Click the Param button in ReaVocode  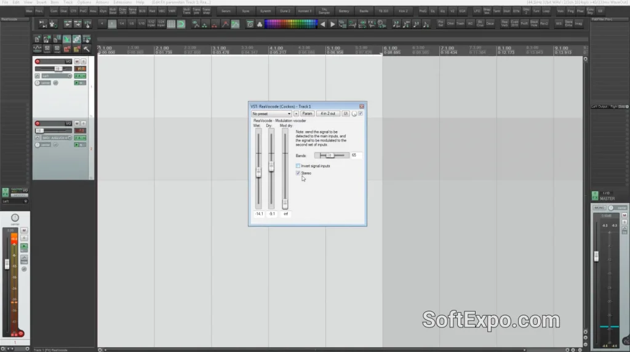point(307,114)
